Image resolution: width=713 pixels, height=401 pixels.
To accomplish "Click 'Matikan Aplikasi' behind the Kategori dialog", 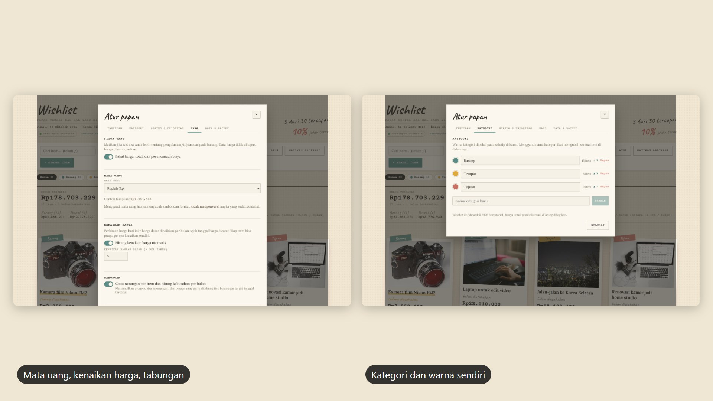I will (652, 150).
